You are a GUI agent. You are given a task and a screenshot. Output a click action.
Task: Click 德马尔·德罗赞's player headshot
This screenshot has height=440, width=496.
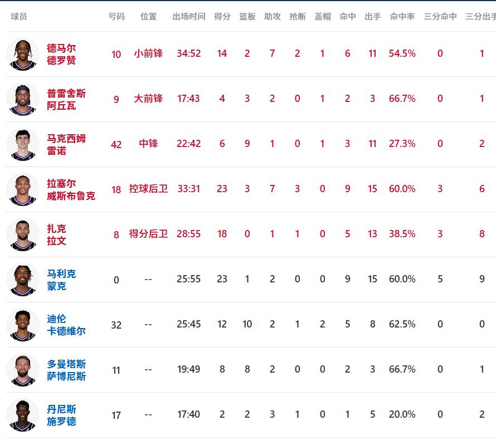pos(23,54)
